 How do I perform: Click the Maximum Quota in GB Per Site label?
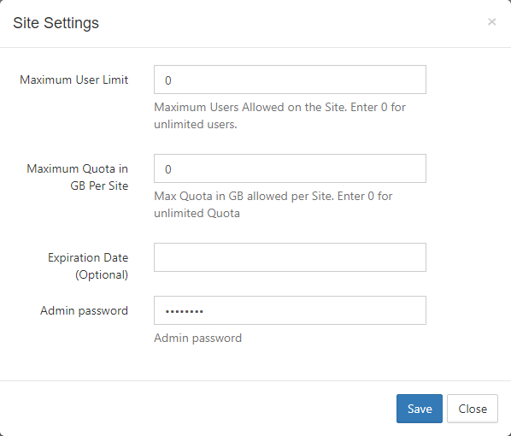point(78,177)
